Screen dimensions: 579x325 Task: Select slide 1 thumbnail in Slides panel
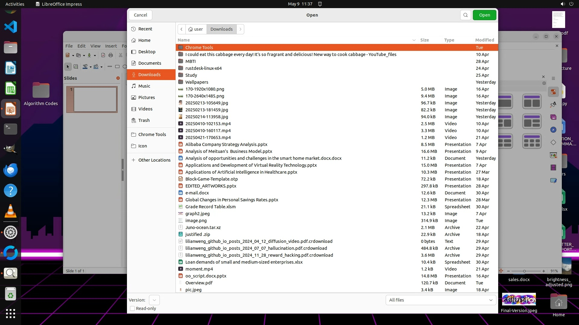pyautogui.click(x=95, y=99)
